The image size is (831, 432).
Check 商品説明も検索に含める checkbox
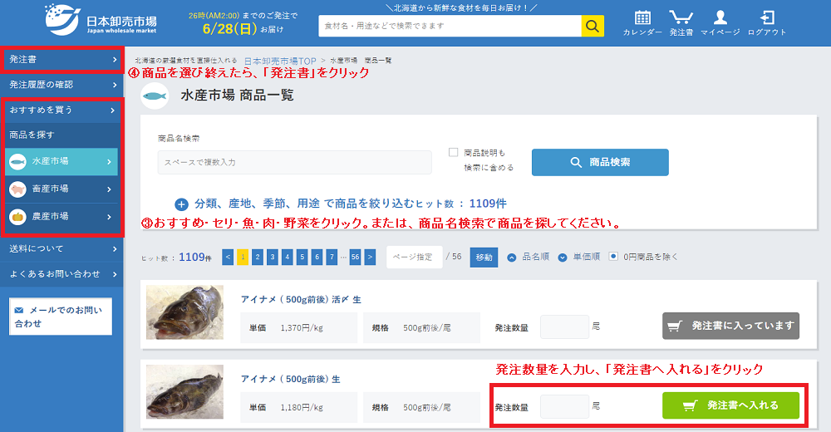tap(453, 153)
